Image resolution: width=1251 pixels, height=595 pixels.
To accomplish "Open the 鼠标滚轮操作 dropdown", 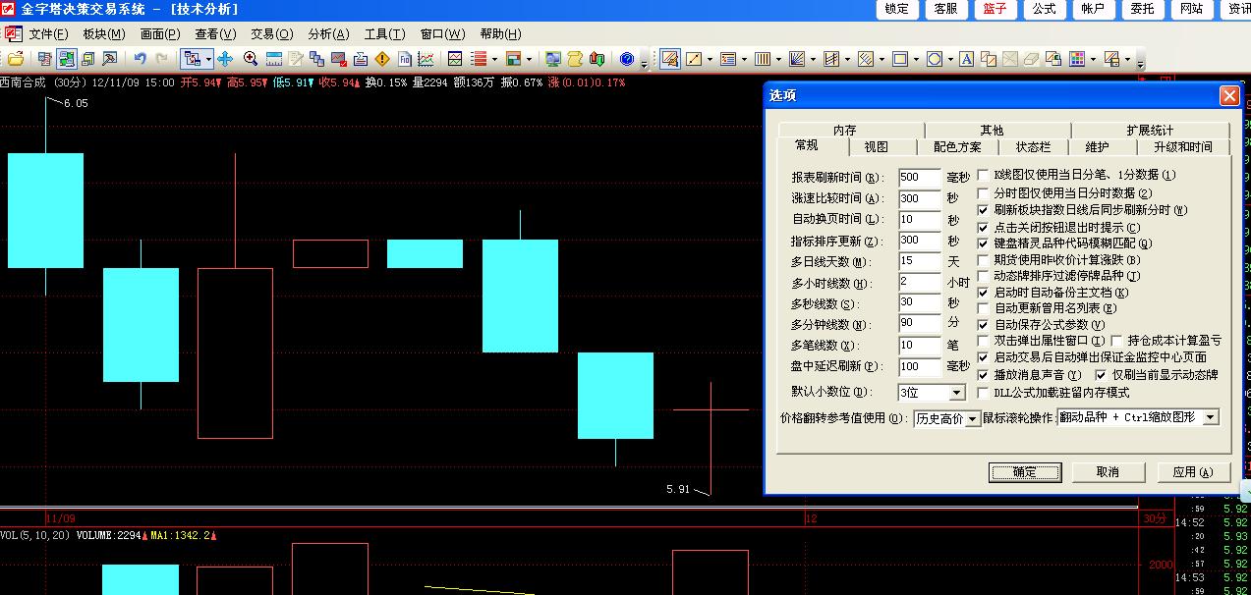I will pyautogui.click(x=1210, y=417).
